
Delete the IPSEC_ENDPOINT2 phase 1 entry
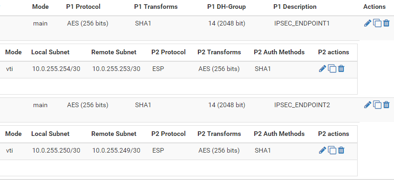[387, 105]
